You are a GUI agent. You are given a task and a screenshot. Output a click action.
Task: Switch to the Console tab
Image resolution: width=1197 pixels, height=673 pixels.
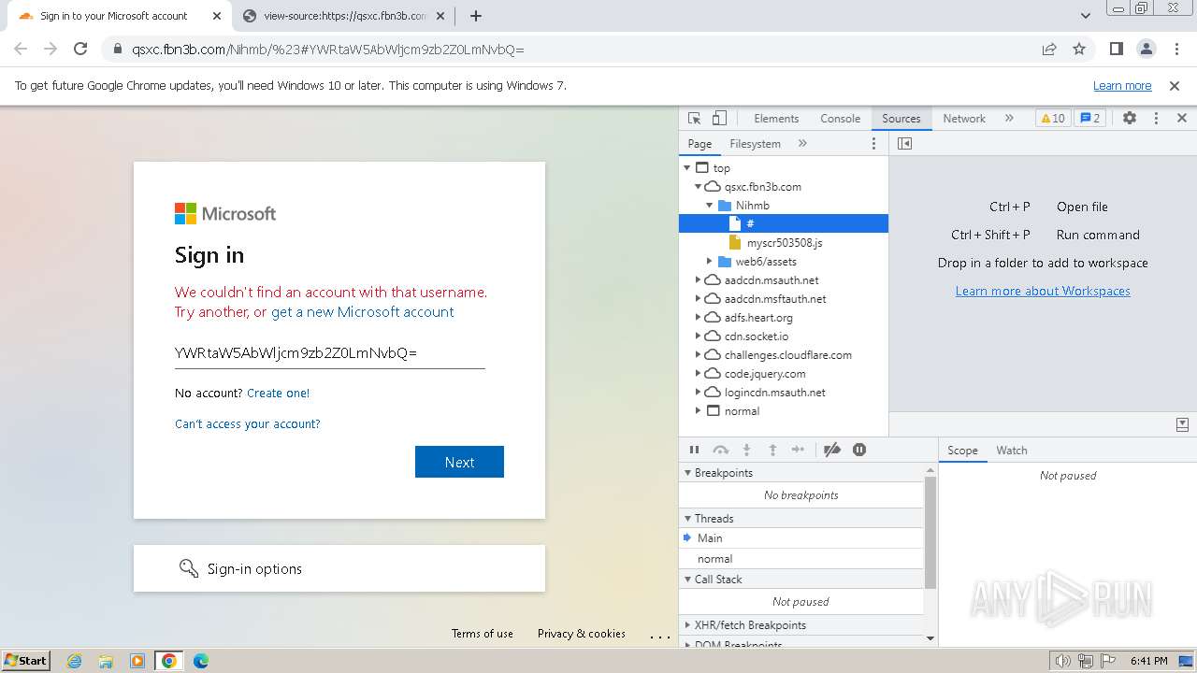click(840, 119)
